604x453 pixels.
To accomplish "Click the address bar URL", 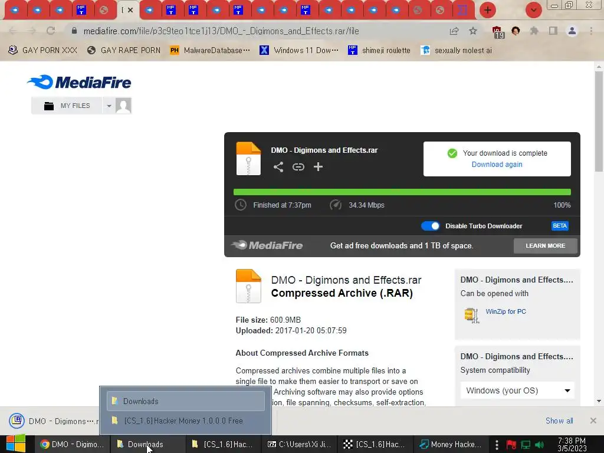I will click(221, 31).
